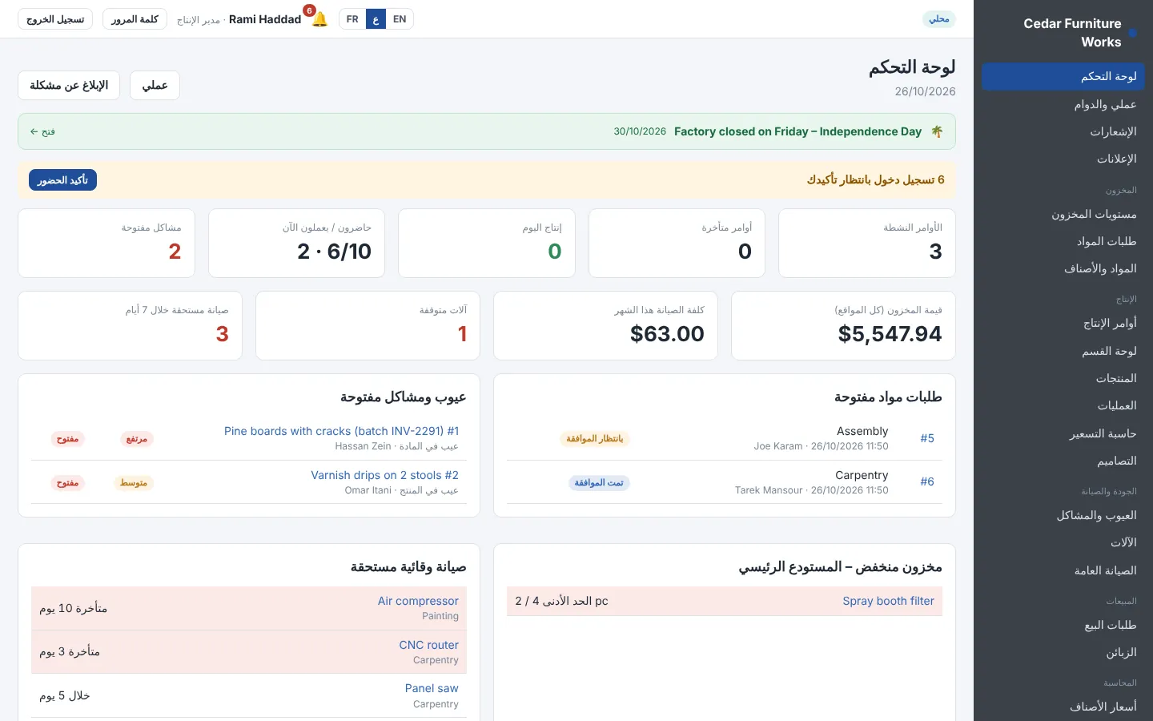Image resolution: width=1153 pixels, height=721 pixels.
Task: Open material request #6
Action: coord(927,481)
